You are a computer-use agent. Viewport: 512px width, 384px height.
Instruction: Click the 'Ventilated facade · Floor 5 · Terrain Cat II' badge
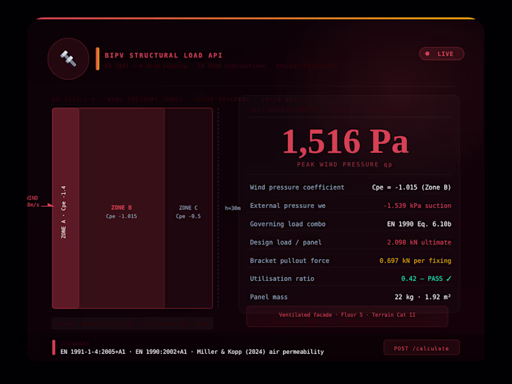tap(347, 316)
